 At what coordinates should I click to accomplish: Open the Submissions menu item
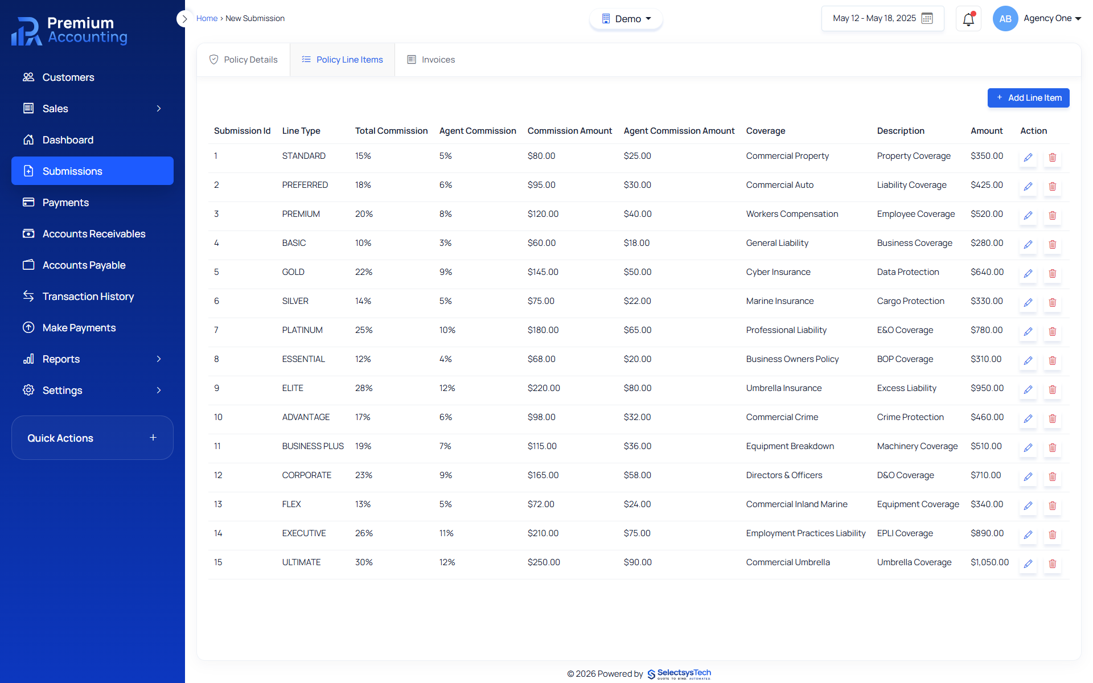tap(92, 171)
